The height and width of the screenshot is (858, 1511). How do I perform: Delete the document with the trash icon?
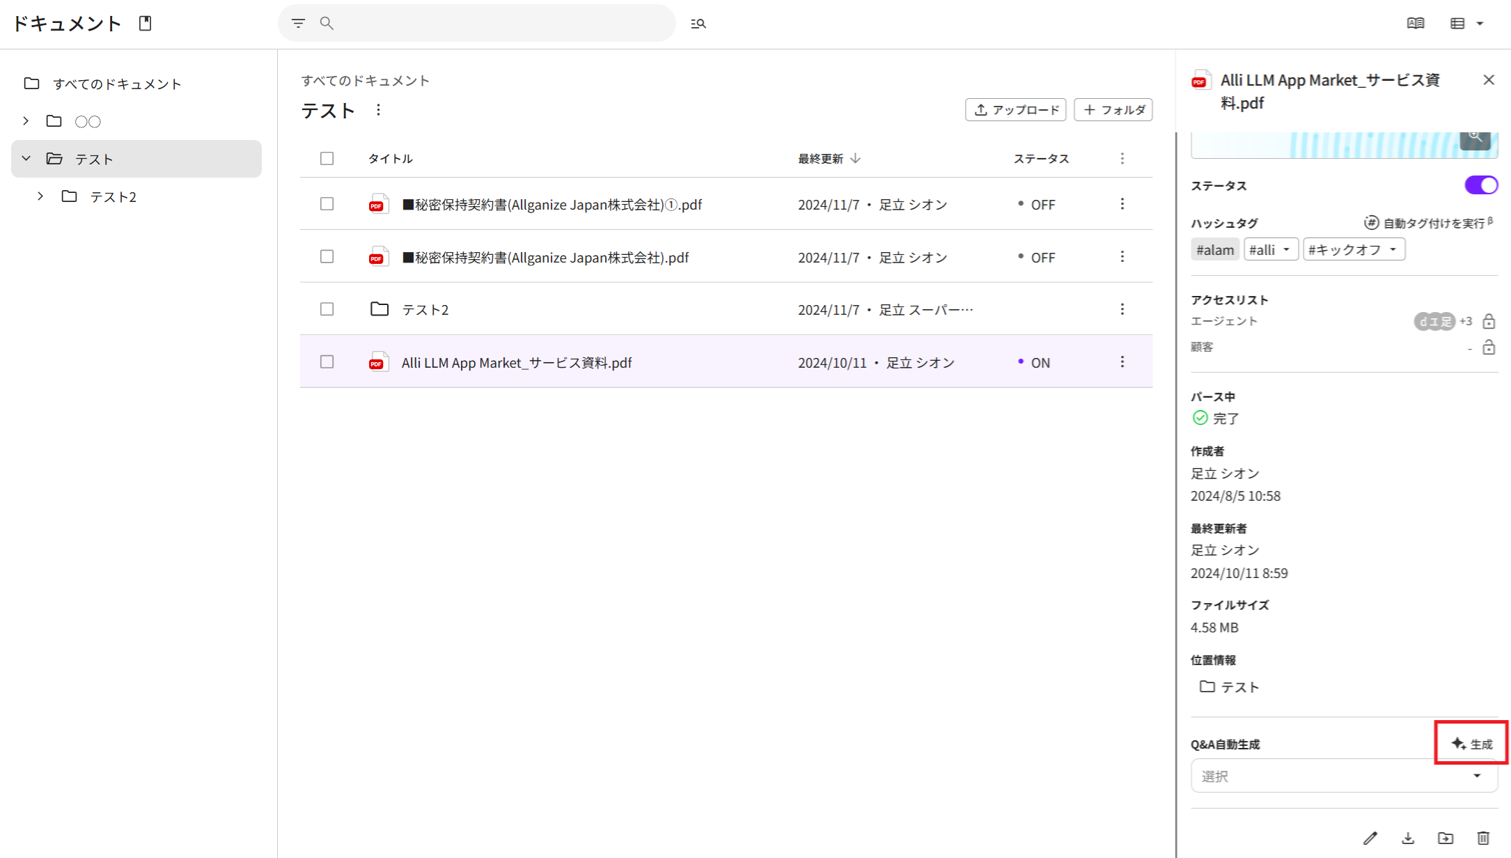coord(1483,838)
